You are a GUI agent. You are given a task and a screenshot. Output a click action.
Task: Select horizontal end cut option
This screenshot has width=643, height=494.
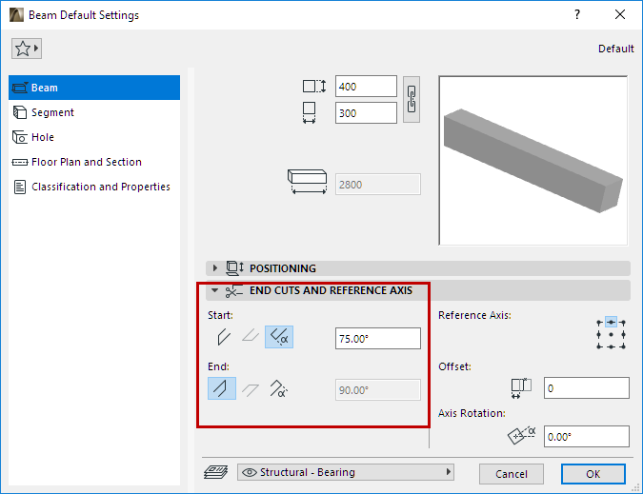pyautogui.click(x=251, y=388)
